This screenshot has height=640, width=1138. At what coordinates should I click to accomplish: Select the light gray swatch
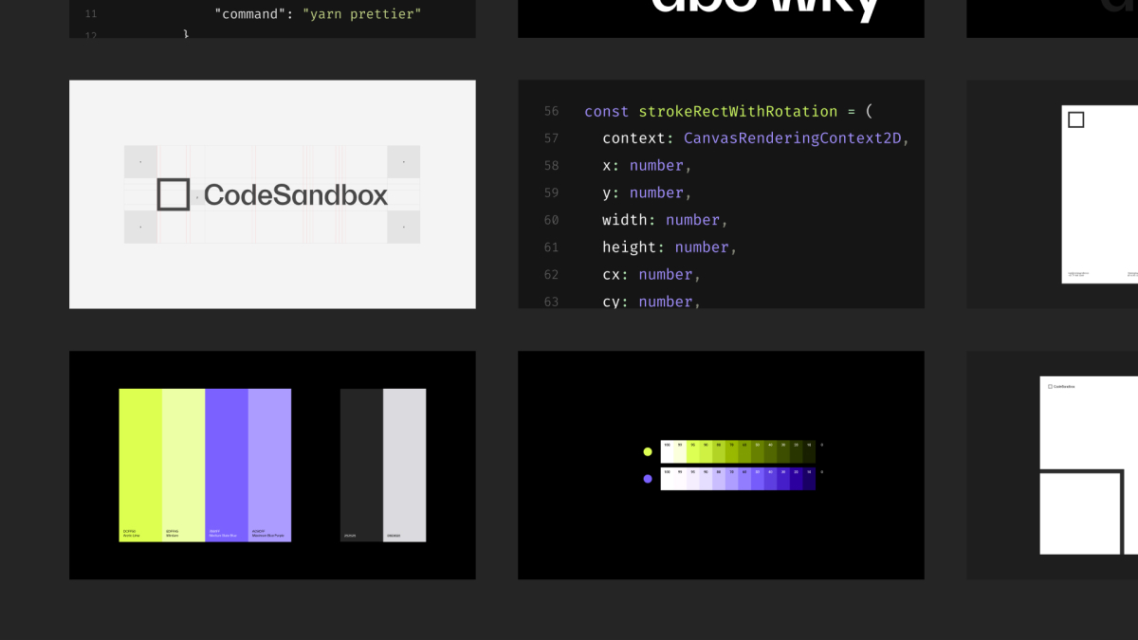pyautogui.click(x=404, y=466)
